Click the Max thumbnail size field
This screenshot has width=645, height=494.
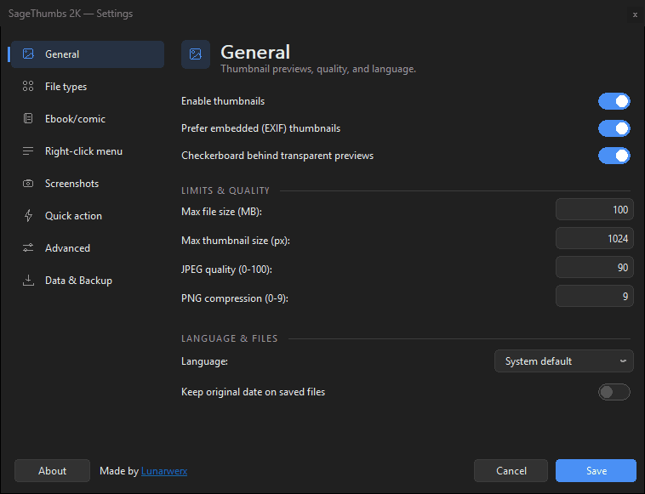pyautogui.click(x=595, y=238)
